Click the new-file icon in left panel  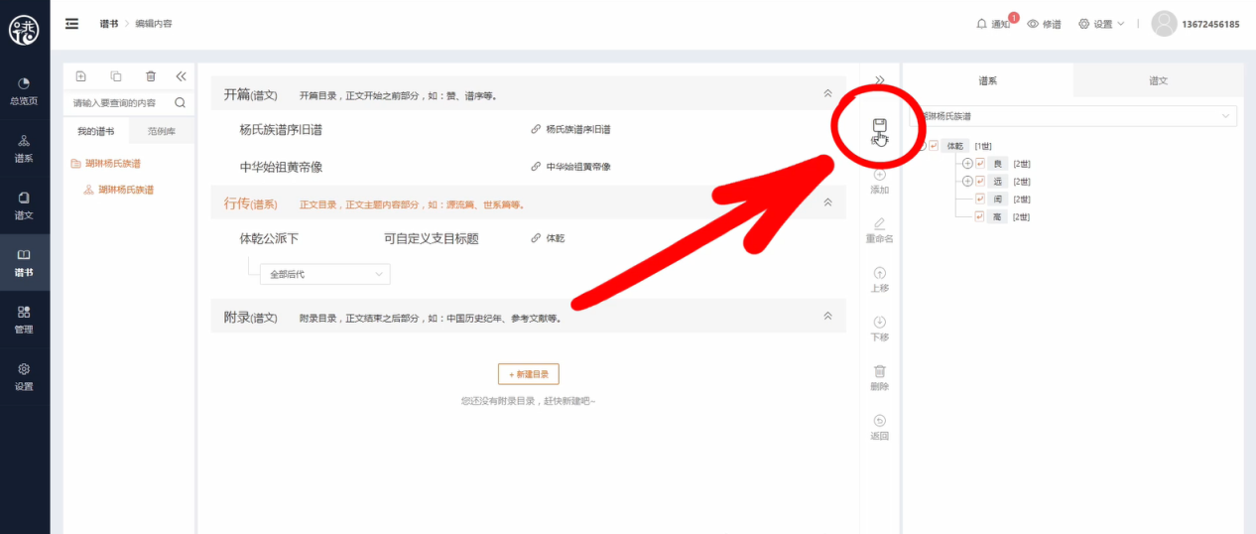[x=81, y=76]
